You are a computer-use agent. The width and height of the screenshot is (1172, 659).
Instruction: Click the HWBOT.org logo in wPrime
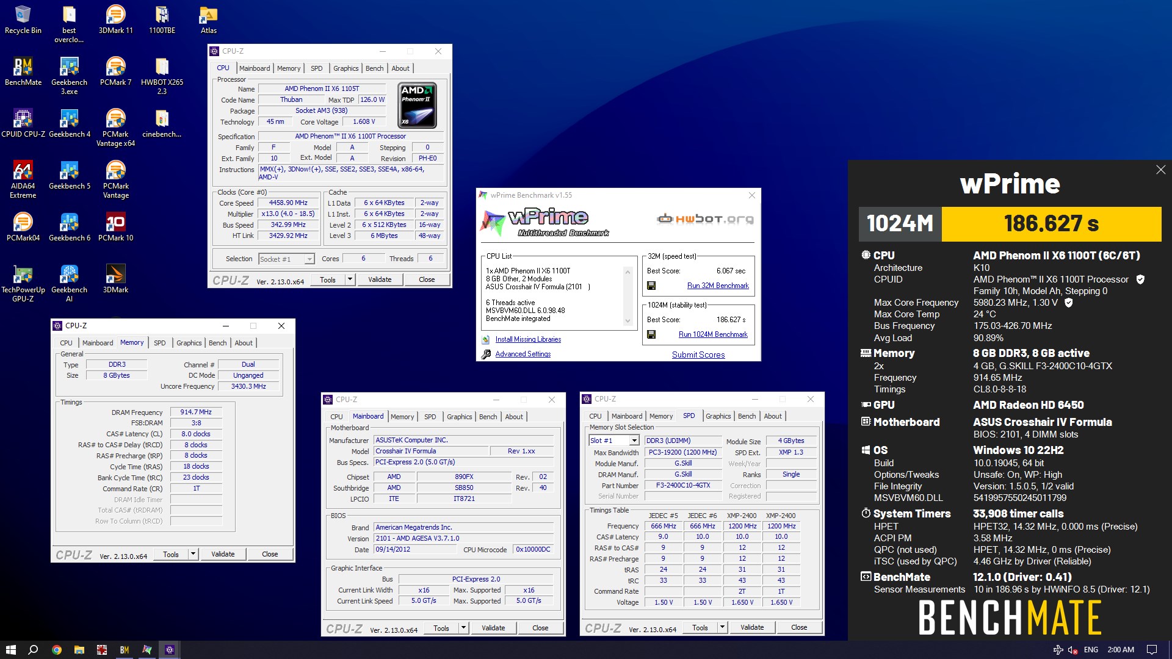click(705, 218)
